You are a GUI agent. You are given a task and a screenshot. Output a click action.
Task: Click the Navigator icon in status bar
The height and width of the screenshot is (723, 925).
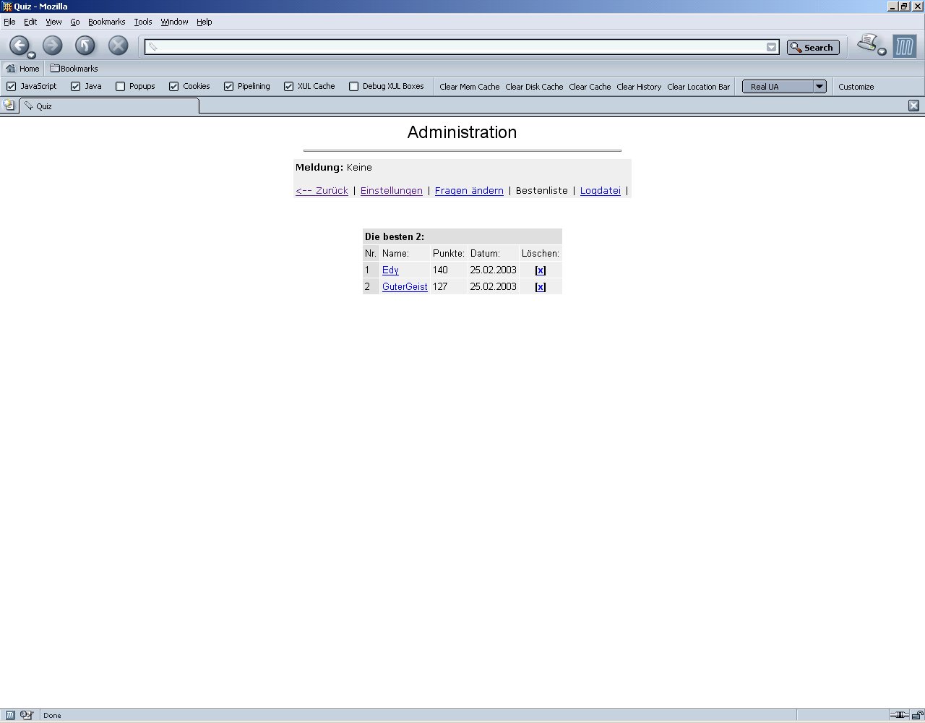[10, 715]
